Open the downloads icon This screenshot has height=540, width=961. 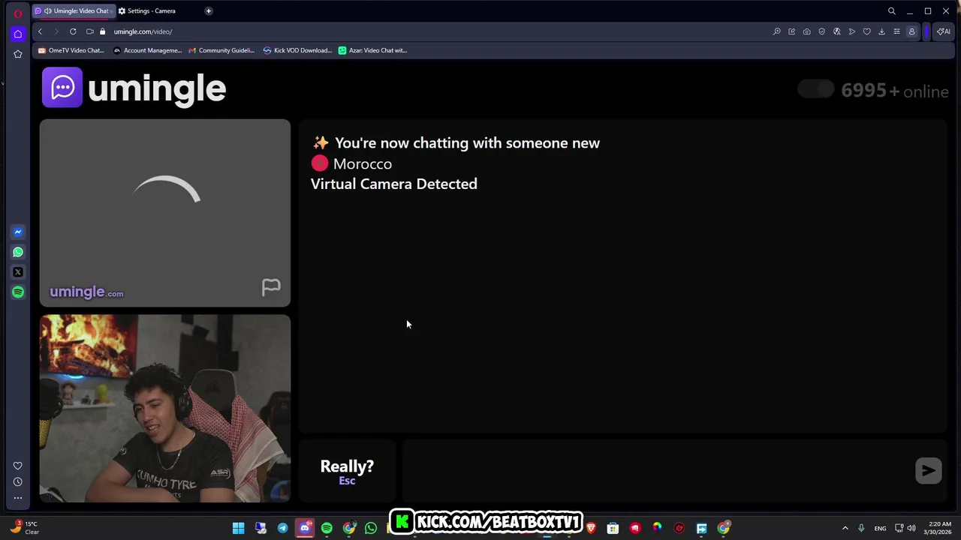[881, 31]
